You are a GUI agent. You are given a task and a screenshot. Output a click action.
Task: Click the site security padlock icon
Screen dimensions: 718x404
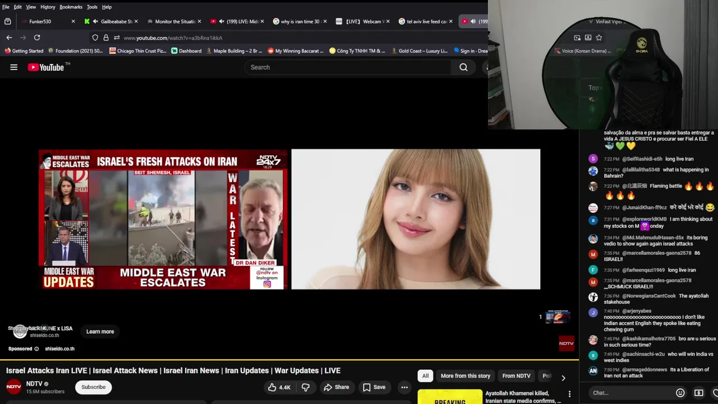coord(105,38)
